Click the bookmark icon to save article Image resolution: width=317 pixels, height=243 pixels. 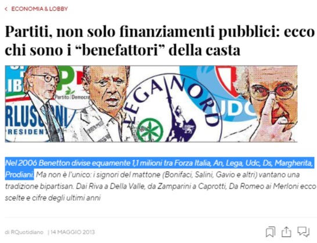tap(271, 232)
